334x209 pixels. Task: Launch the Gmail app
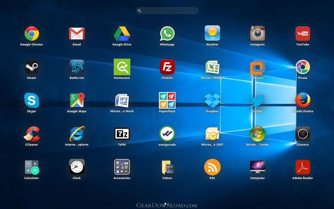click(77, 33)
